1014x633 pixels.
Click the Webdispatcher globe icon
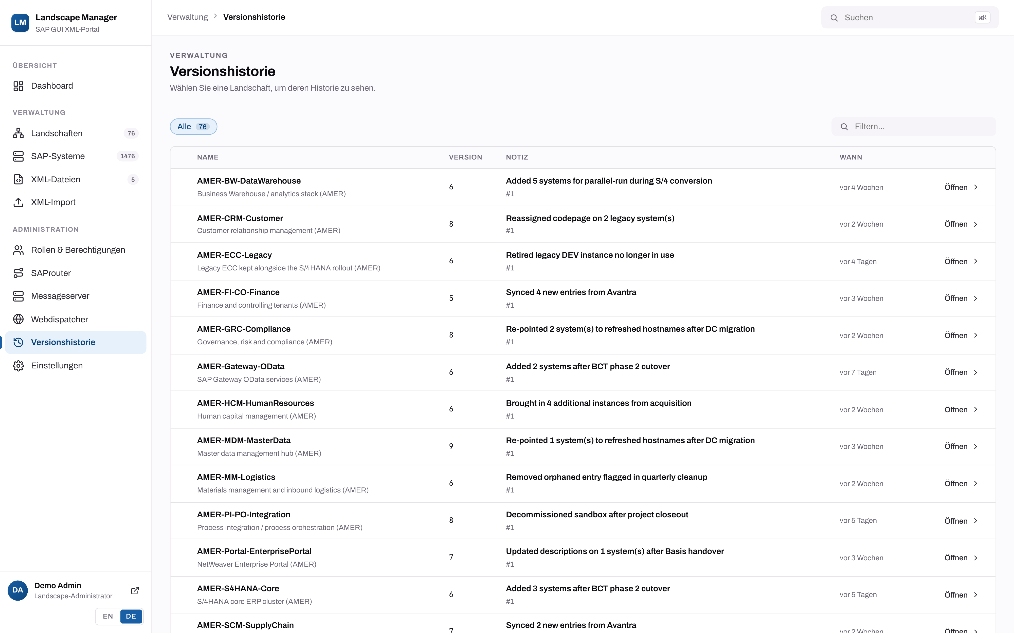[x=19, y=320]
